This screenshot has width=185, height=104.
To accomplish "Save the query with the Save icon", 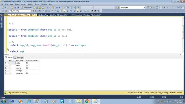I will coord(15,8).
